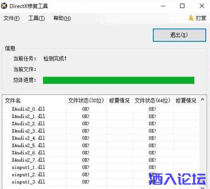Click the 打赏 donate icon
Viewport: 210px width, 189px height.
point(191,18)
